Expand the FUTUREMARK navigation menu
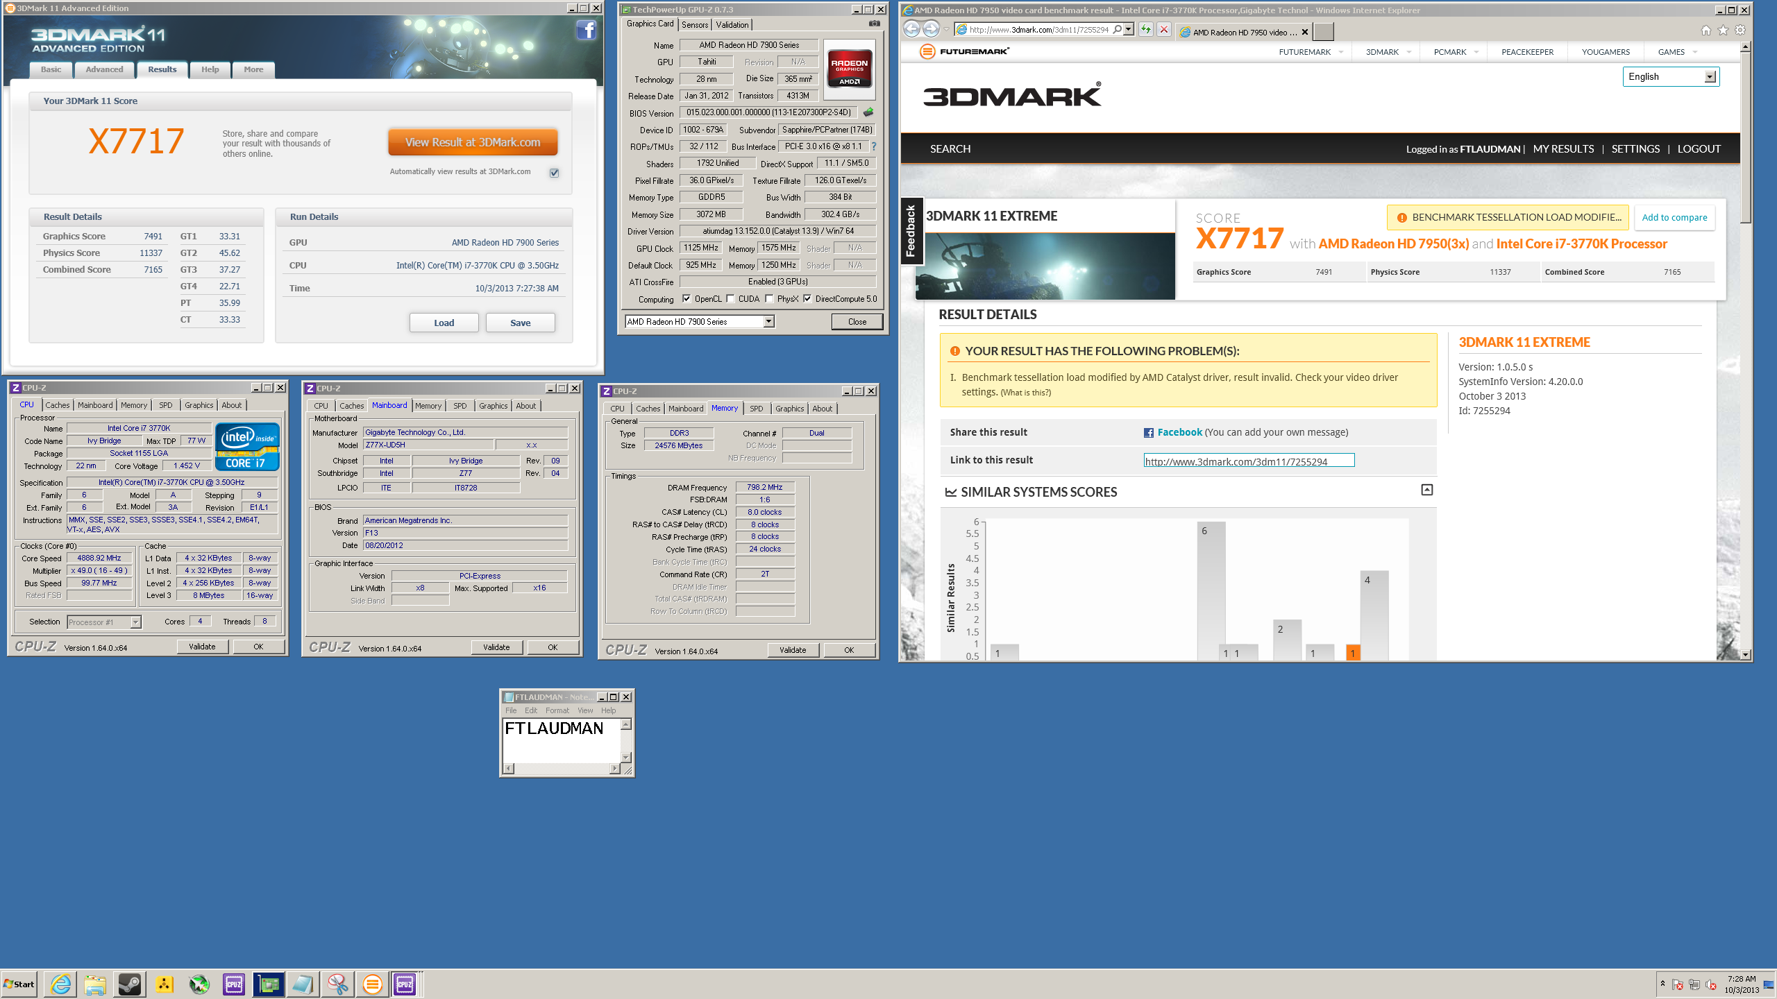 point(1341,52)
